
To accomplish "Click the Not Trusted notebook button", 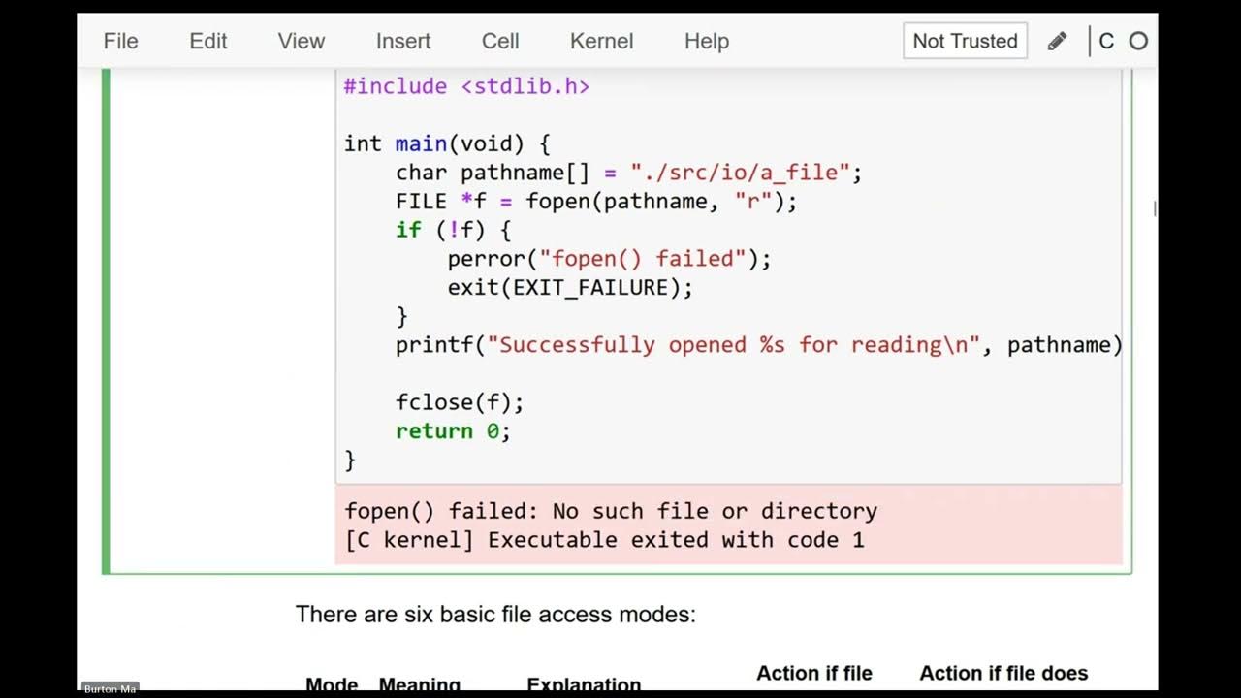I will click(x=965, y=42).
